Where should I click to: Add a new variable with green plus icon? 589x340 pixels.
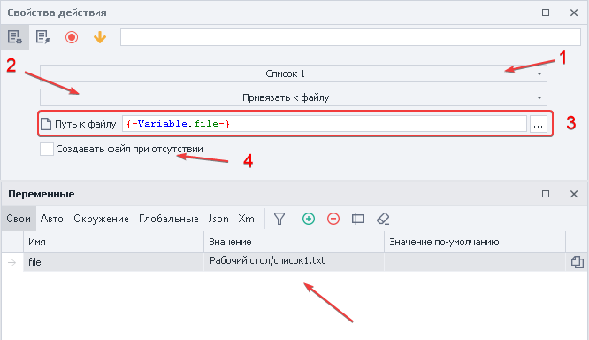309,219
